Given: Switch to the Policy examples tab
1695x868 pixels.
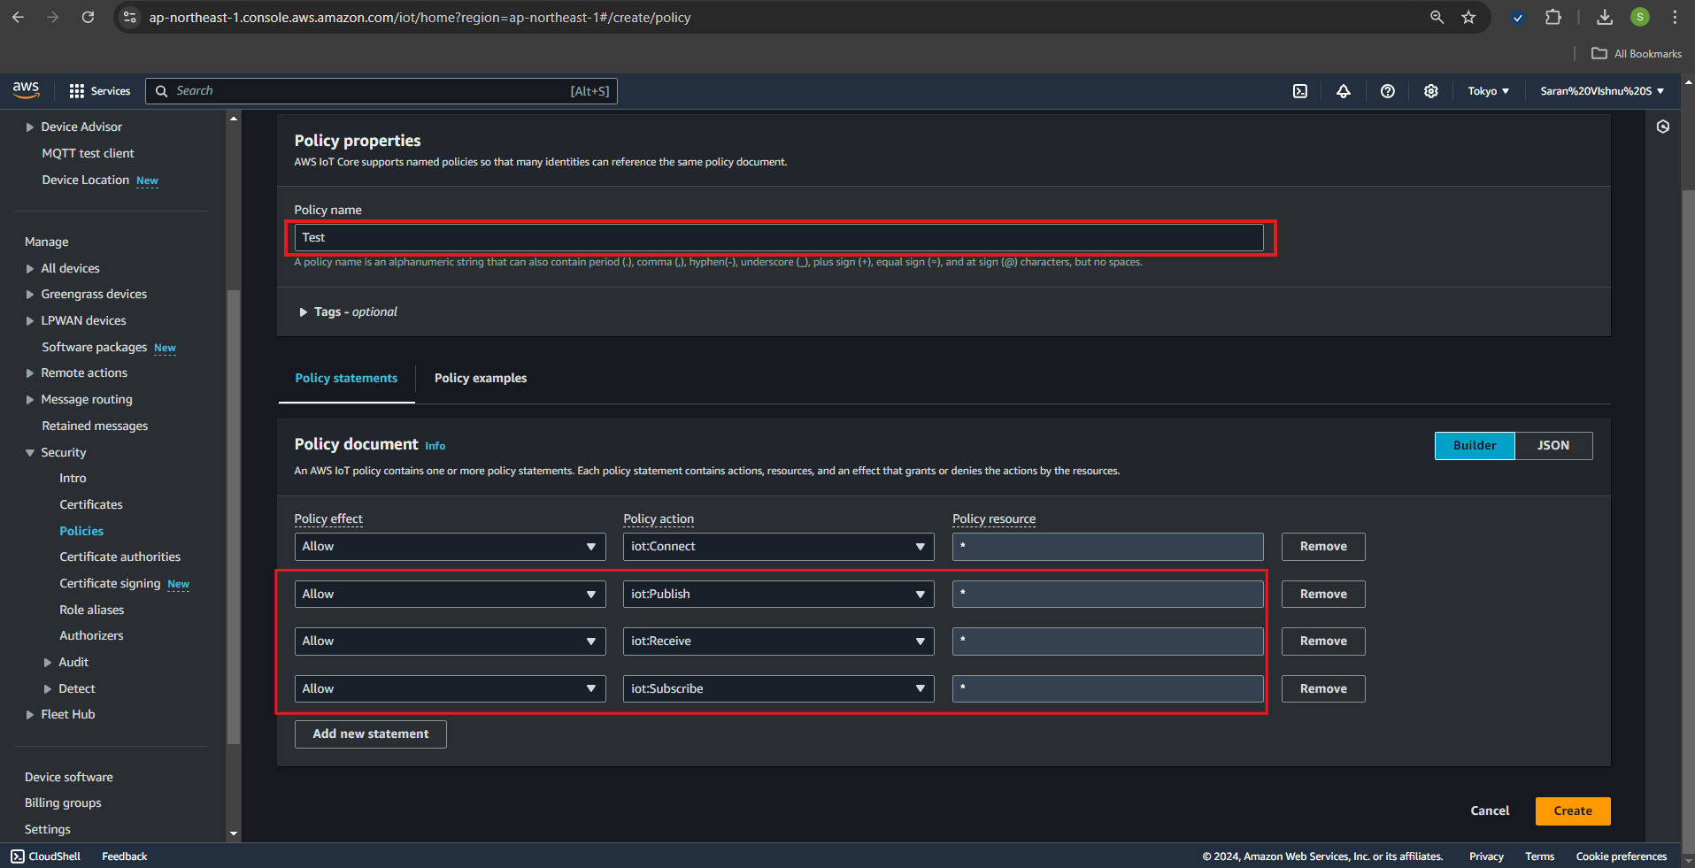Looking at the screenshot, I should tap(480, 379).
